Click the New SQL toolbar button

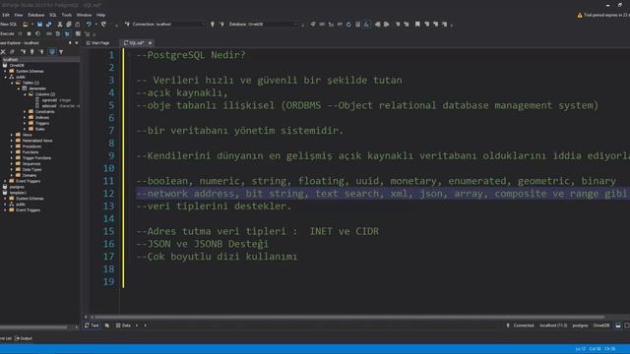(8, 25)
